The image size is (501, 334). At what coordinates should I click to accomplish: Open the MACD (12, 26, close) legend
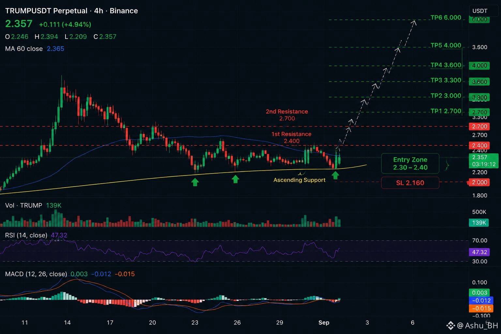[36, 274]
